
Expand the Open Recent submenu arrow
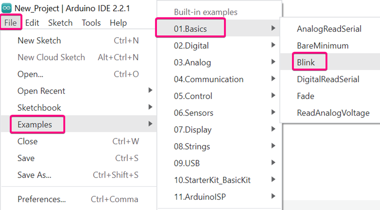coord(150,91)
